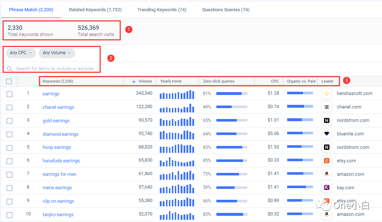Click the Organic vs Paid bar for earrings
Image resolution: width=382 pixels, height=222 pixels.
(x=300, y=93)
